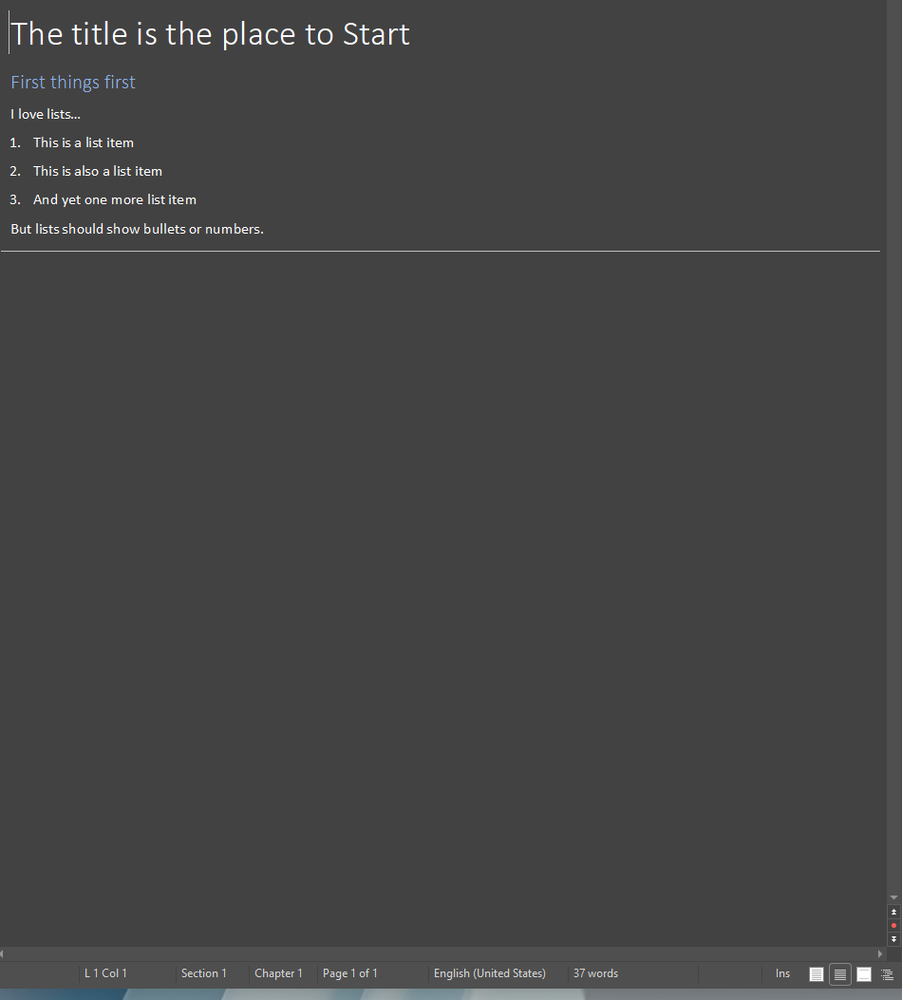Select the highlighted continuous view mode button
The height and width of the screenshot is (1000, 902).
(840, 974)
